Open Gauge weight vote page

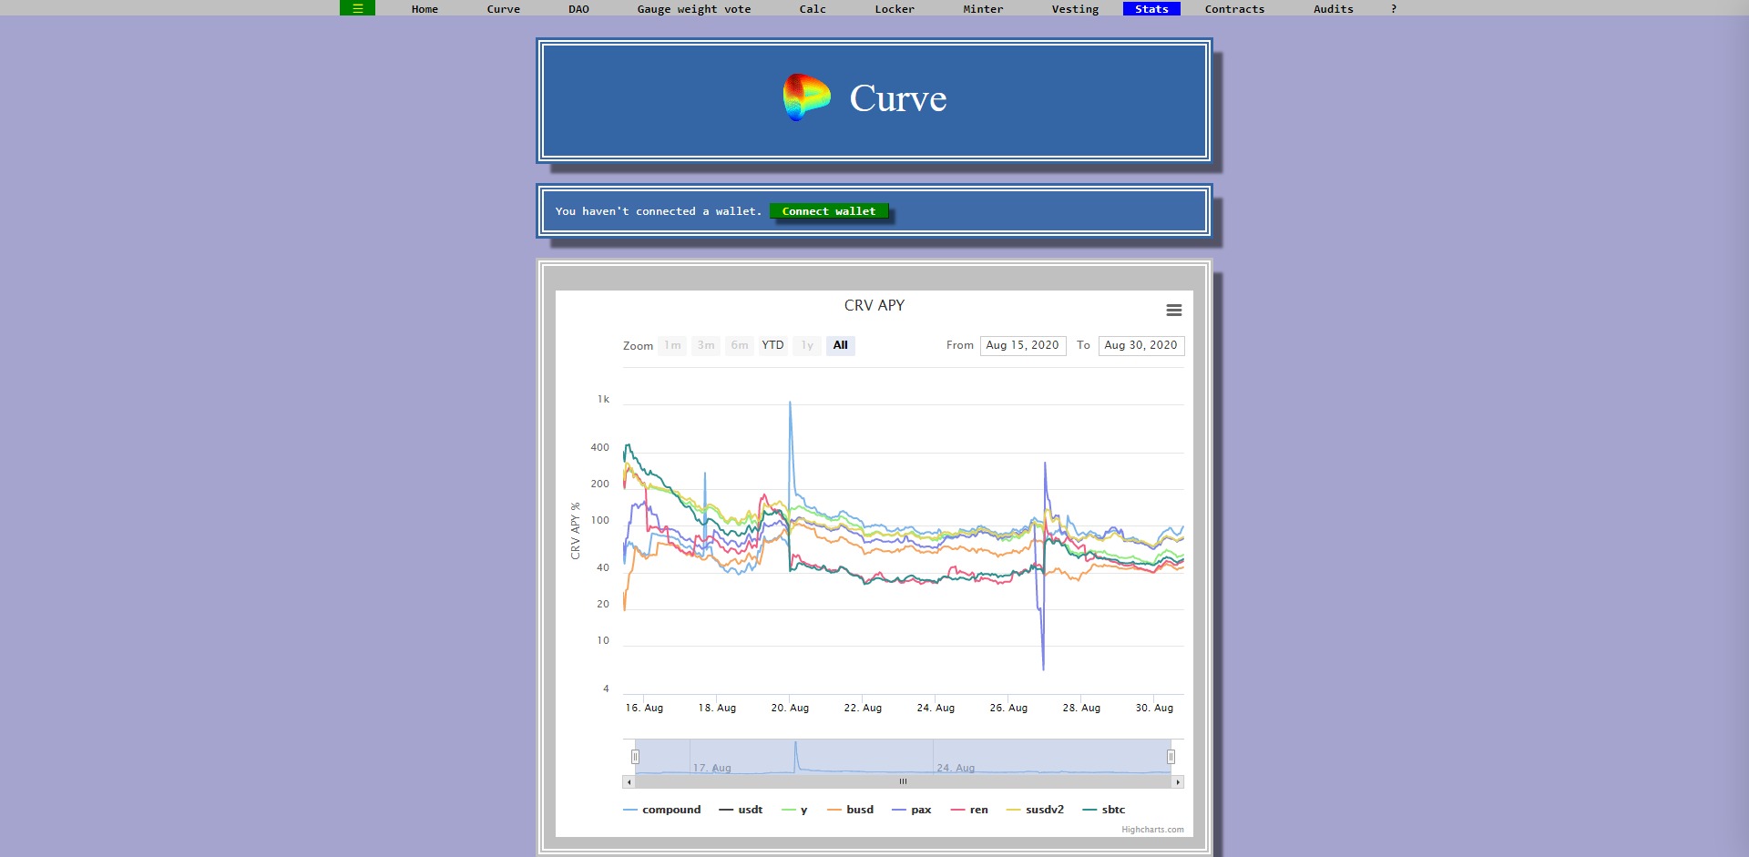[x=694, y=9]
